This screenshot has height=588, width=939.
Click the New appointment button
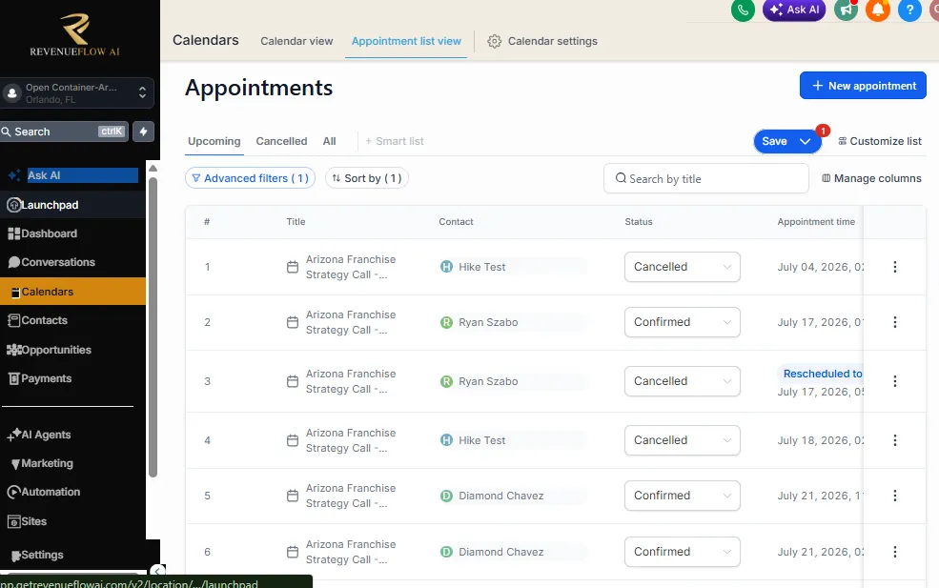(863, 86)
